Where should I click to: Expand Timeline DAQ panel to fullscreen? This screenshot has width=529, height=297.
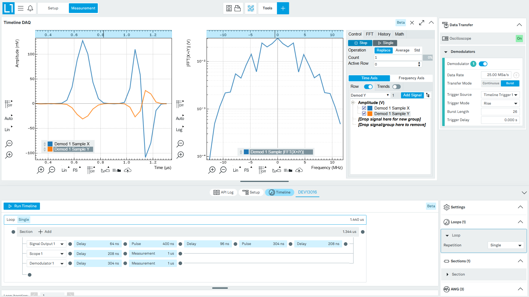point(422,23)
